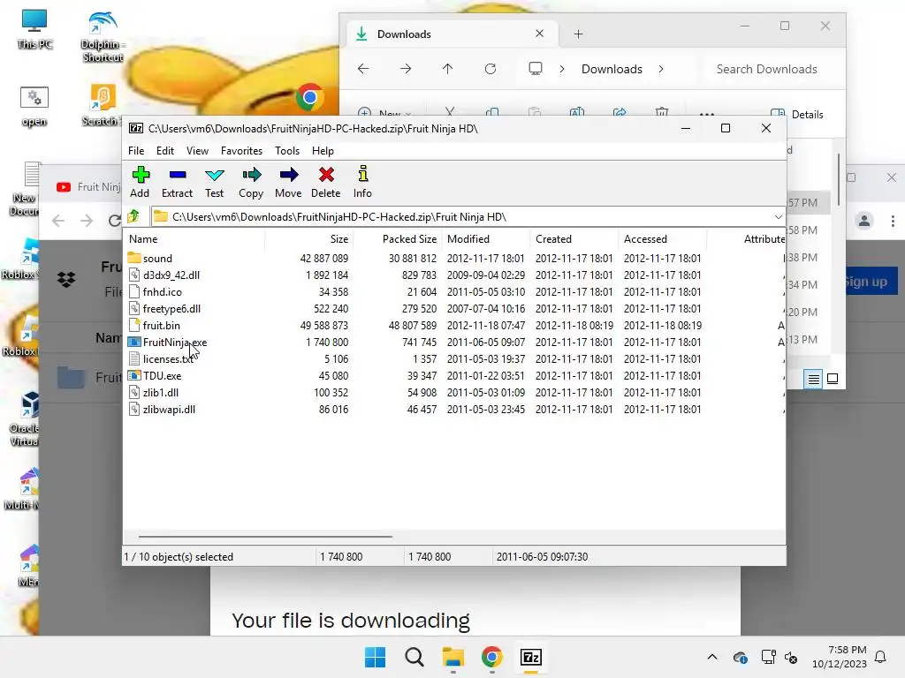
Task: Refresh the Downloads folder in Explorer
Action: pyautogui.click(x=491, y=69)
